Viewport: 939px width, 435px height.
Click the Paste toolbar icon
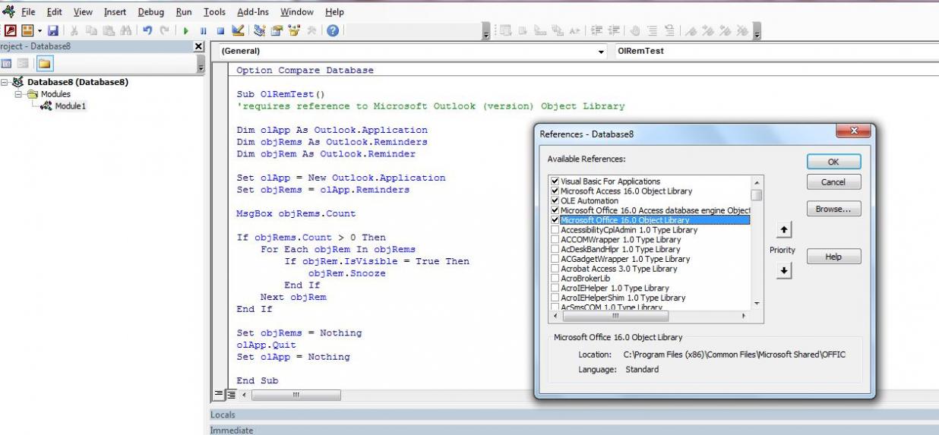click(x=108, y=30)
